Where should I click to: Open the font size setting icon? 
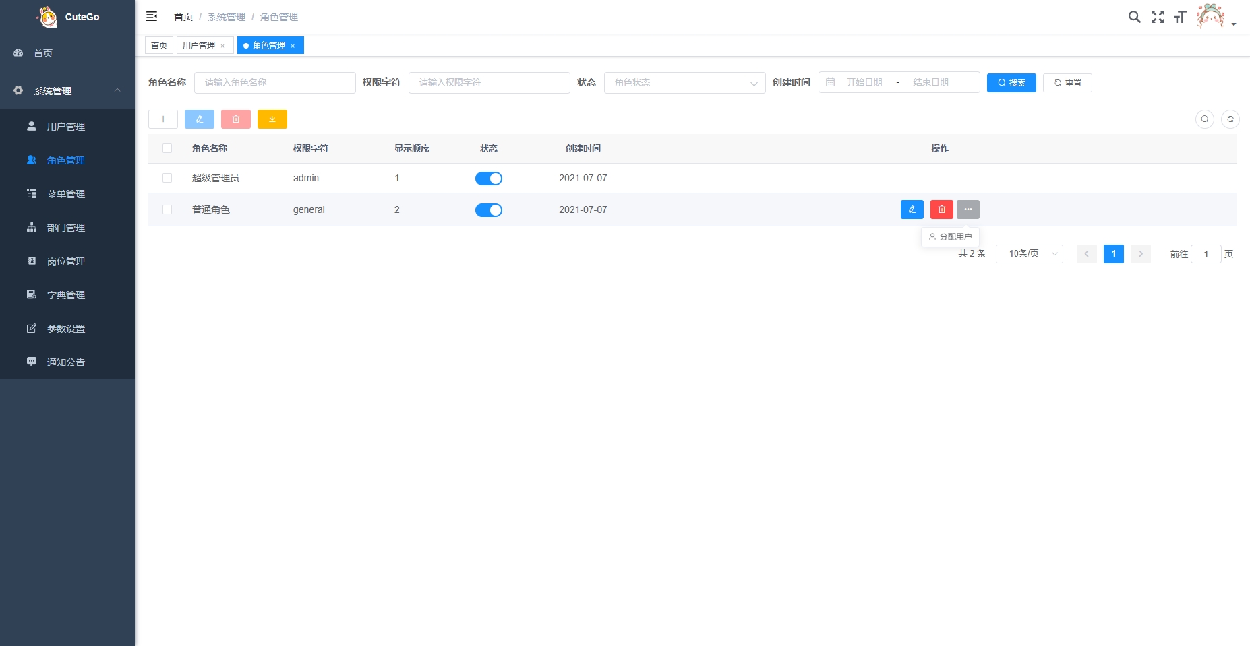point(1180,17)
